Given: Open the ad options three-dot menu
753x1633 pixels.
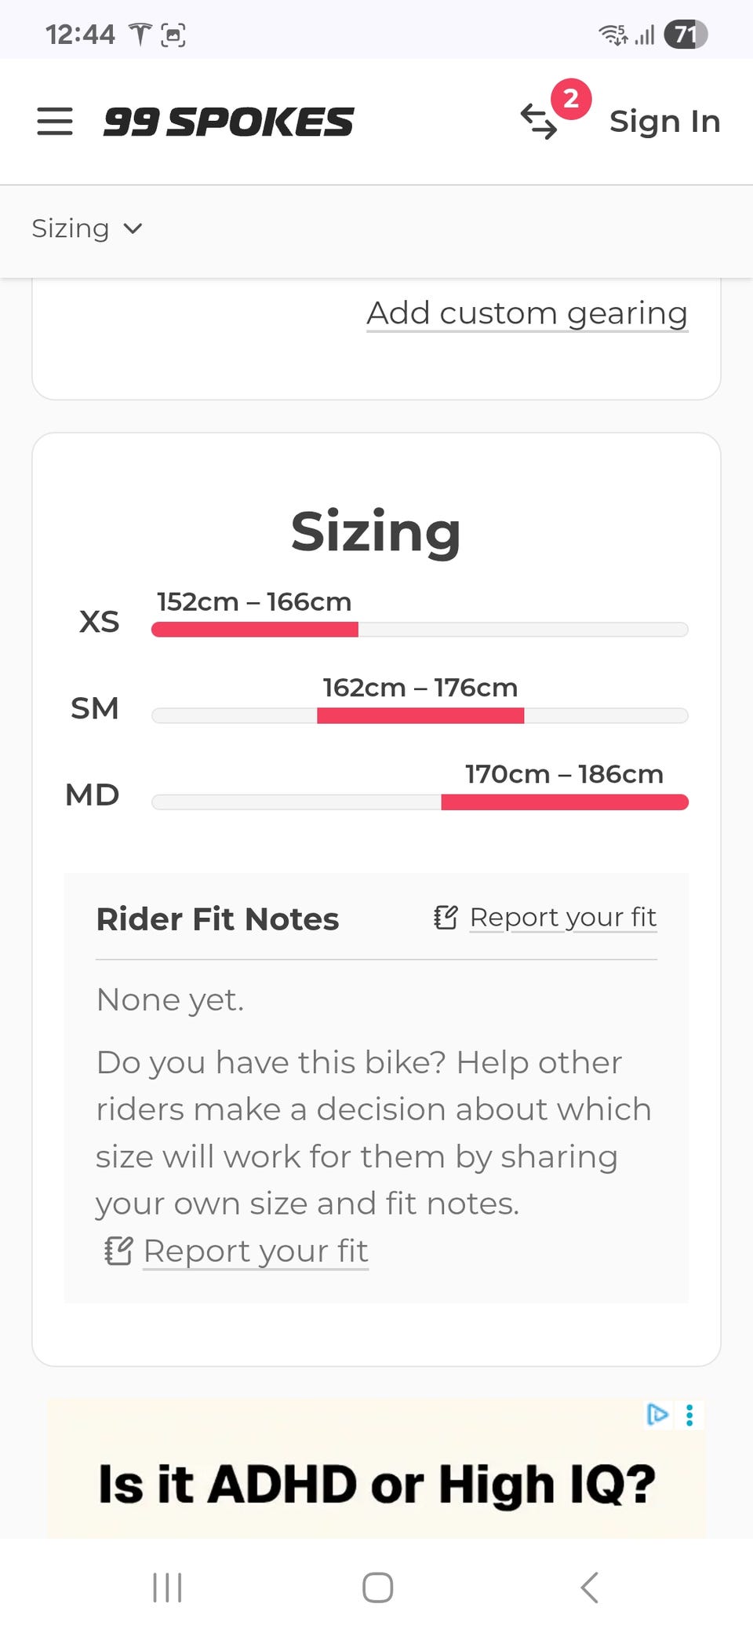Looking at the screenshot, I should [689, 1415].
